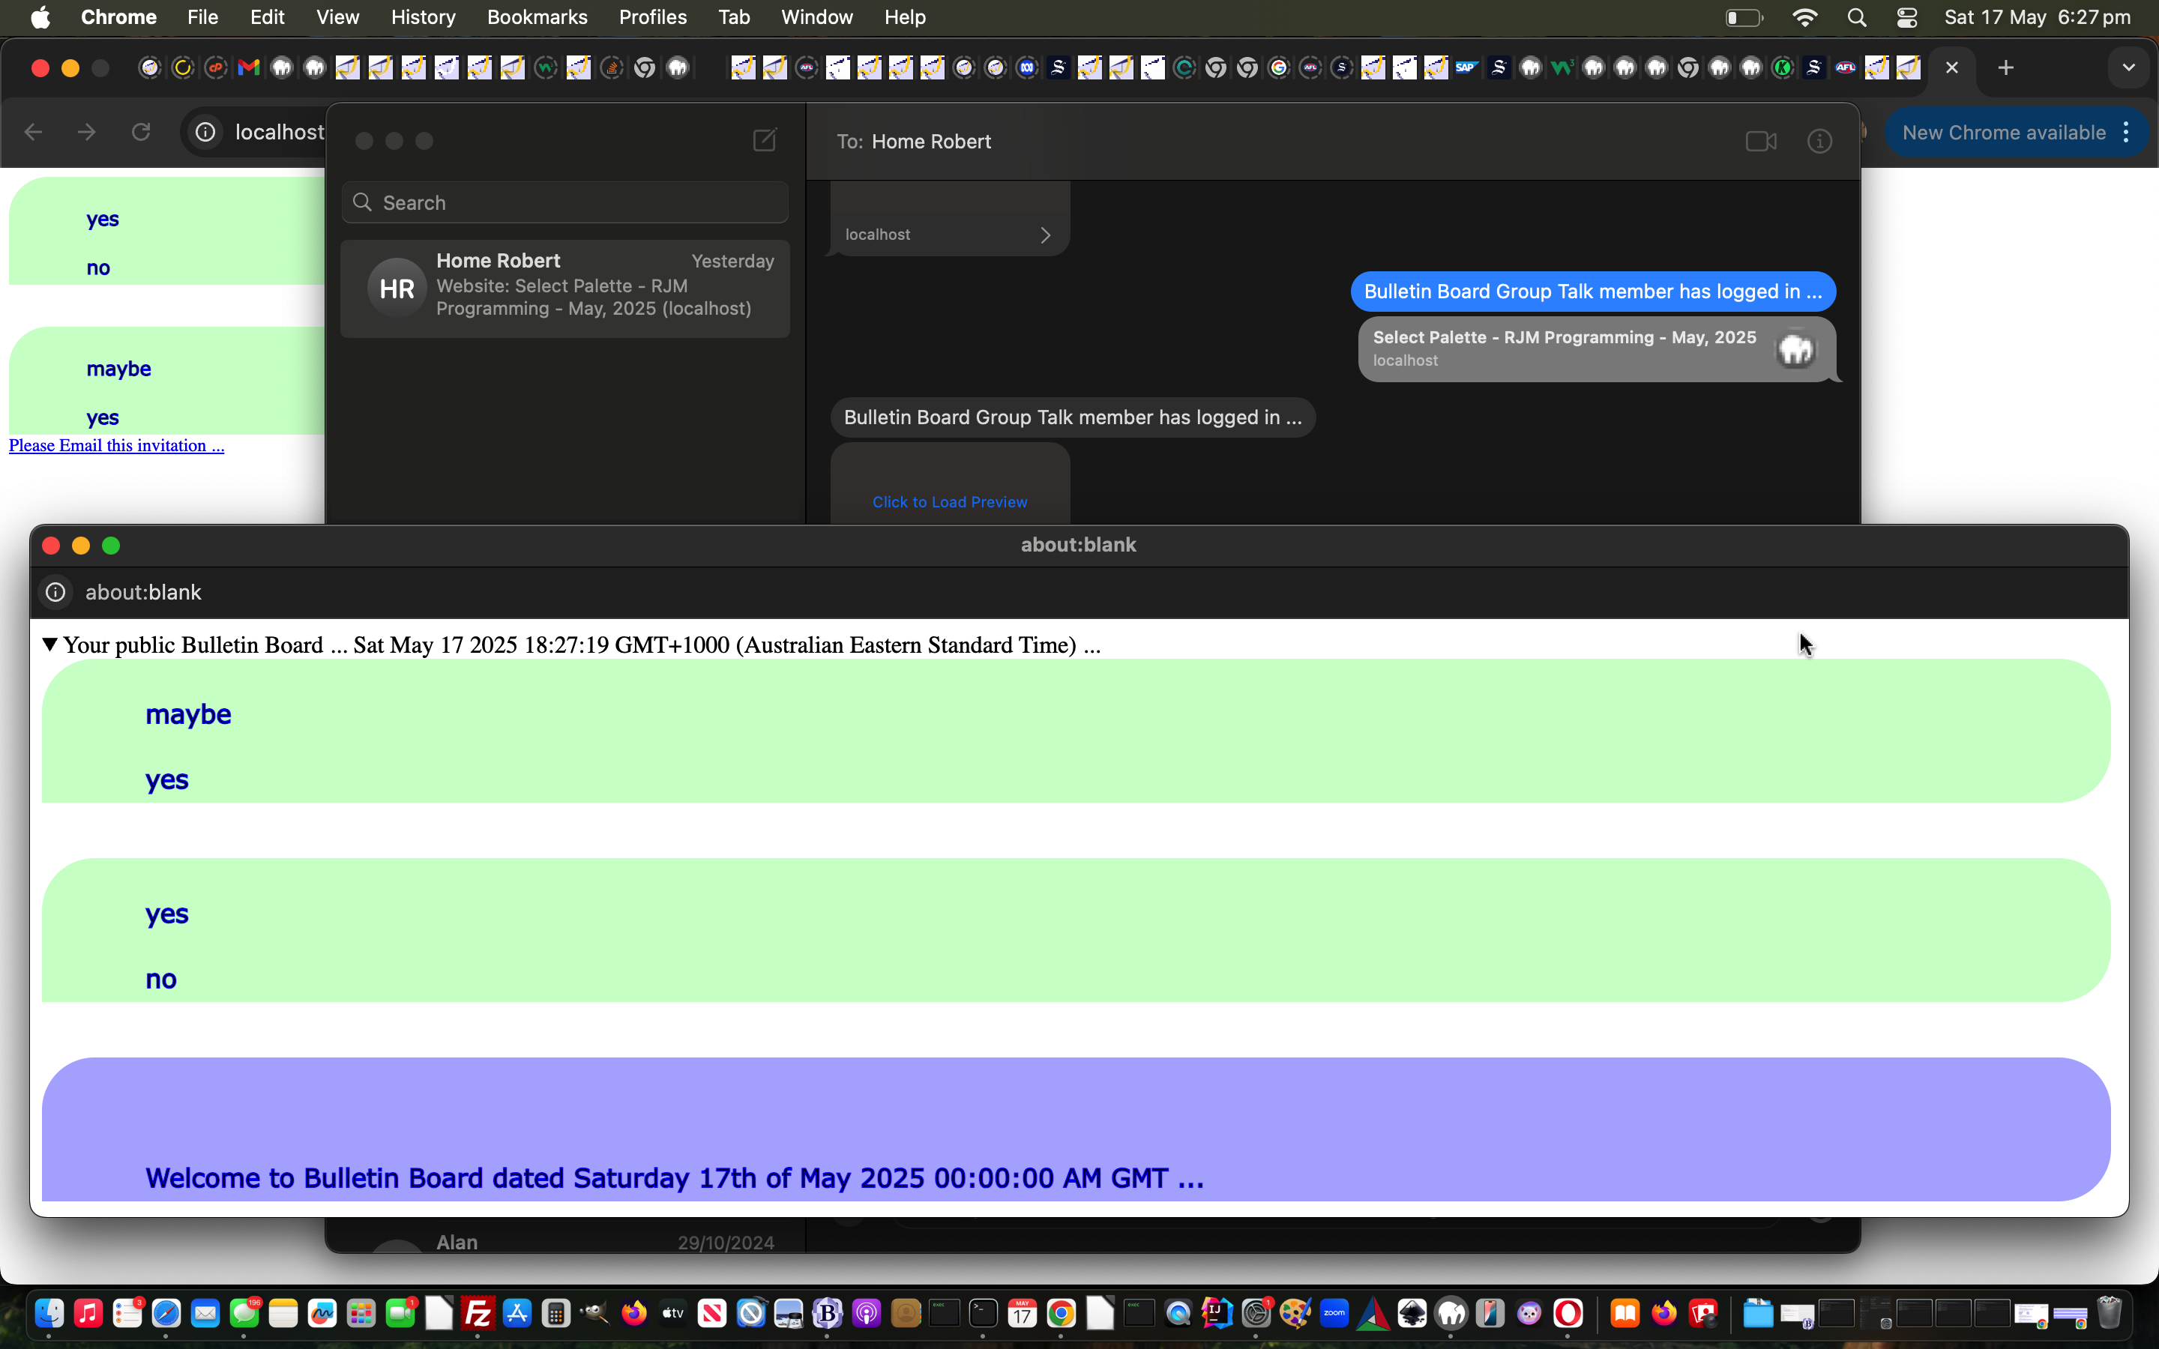Compose a new message in Messages
This screenshot has height=1349, width=2159.
[765, 140]
